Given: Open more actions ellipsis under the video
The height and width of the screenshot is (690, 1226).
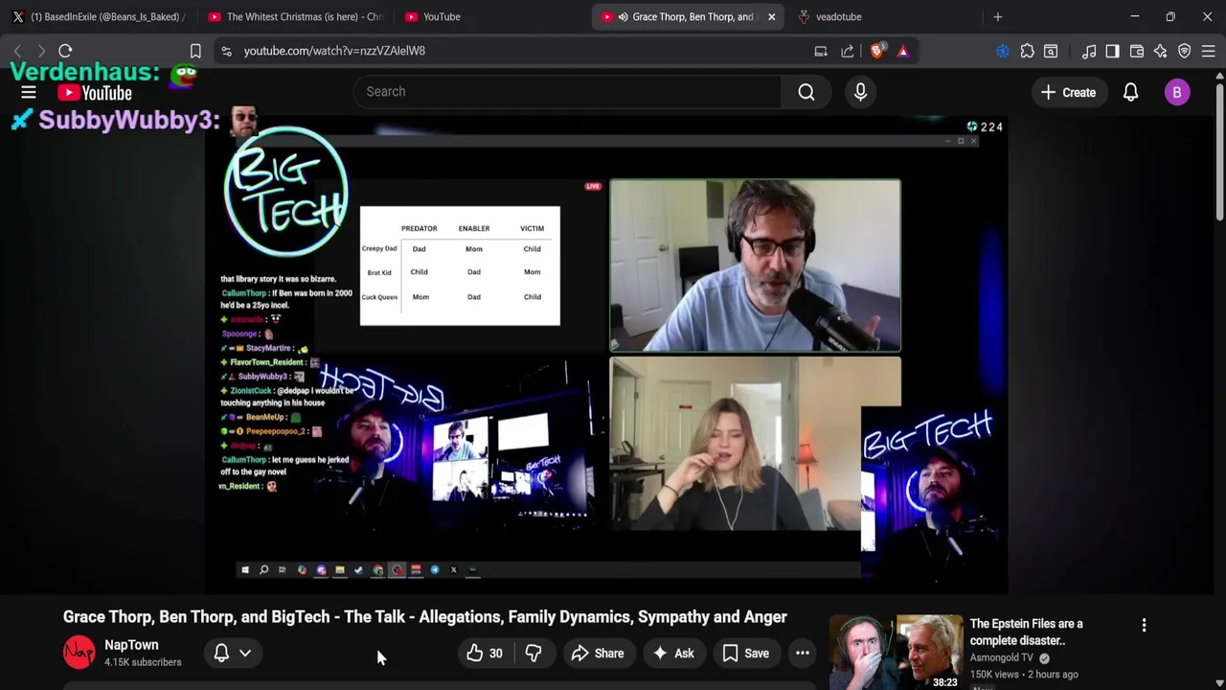Looking at the screenshot, I should click(803, 654).
